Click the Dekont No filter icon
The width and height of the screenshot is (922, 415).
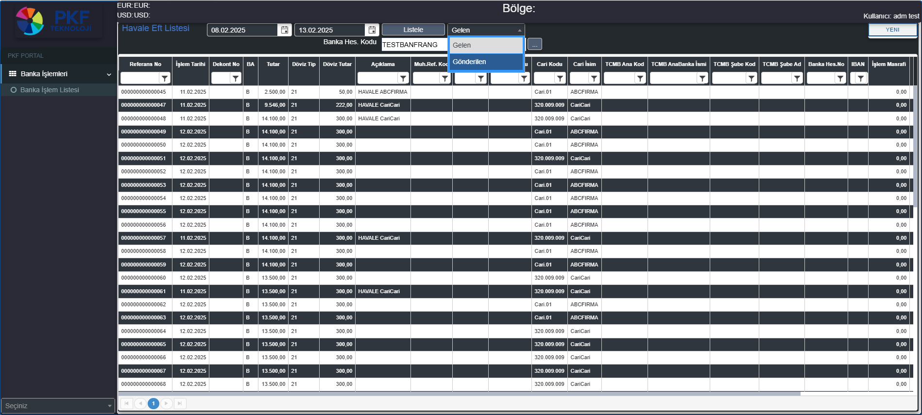coord(236,78)
